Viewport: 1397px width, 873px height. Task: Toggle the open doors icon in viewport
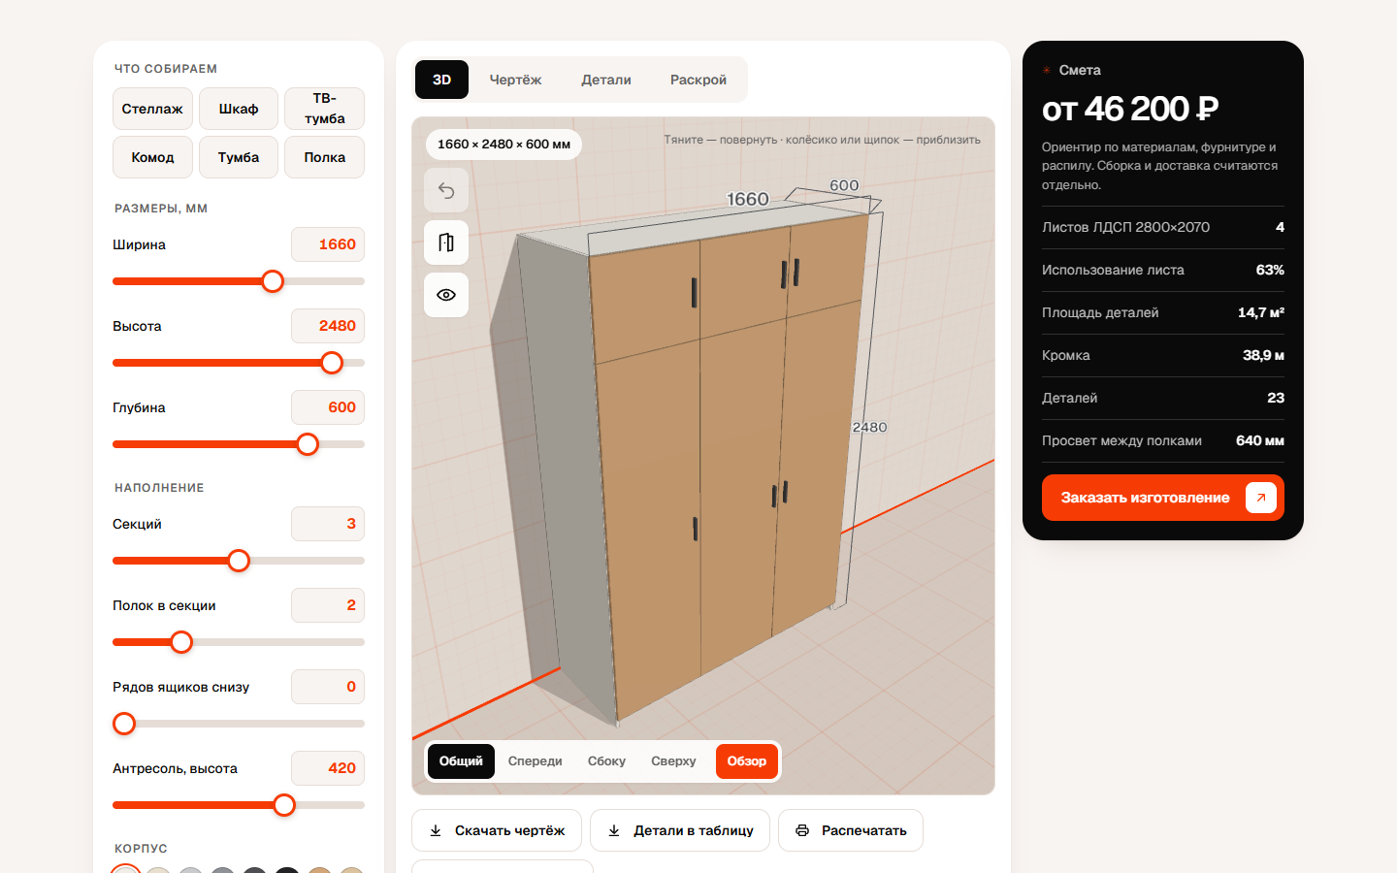pos(446,242)
